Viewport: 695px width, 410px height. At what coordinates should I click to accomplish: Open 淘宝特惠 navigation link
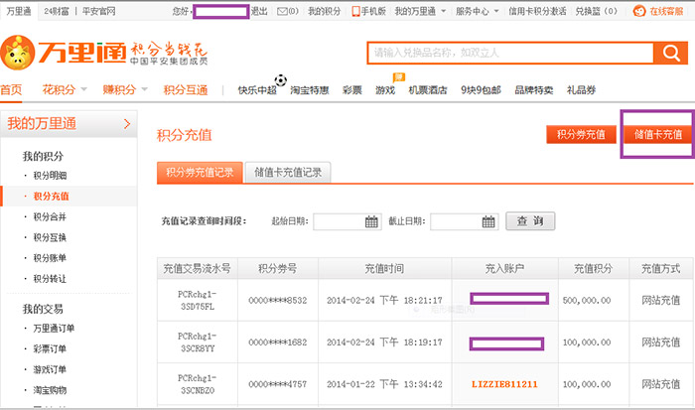[310, 90]
